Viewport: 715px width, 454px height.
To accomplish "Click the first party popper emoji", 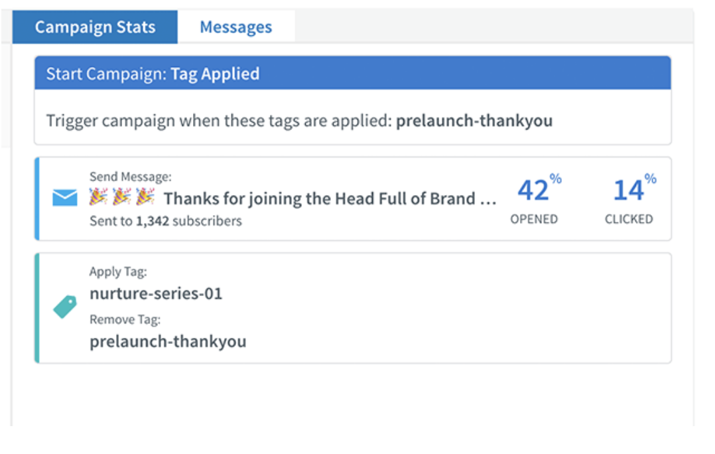I will (x=99, y=197).
